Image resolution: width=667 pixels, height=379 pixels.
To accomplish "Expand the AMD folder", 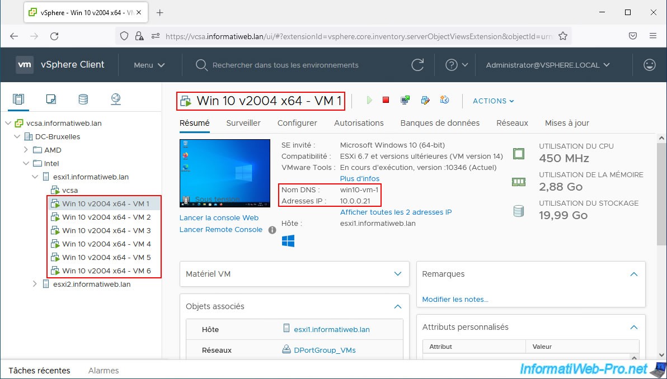I will pos(26,150).
